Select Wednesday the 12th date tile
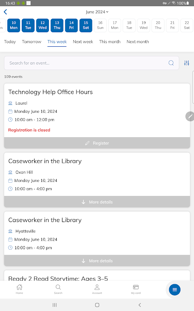The image size is (194, 311). coord(43,25)
